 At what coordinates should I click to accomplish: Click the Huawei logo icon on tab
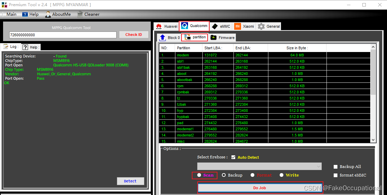click(x=159, y=26)
